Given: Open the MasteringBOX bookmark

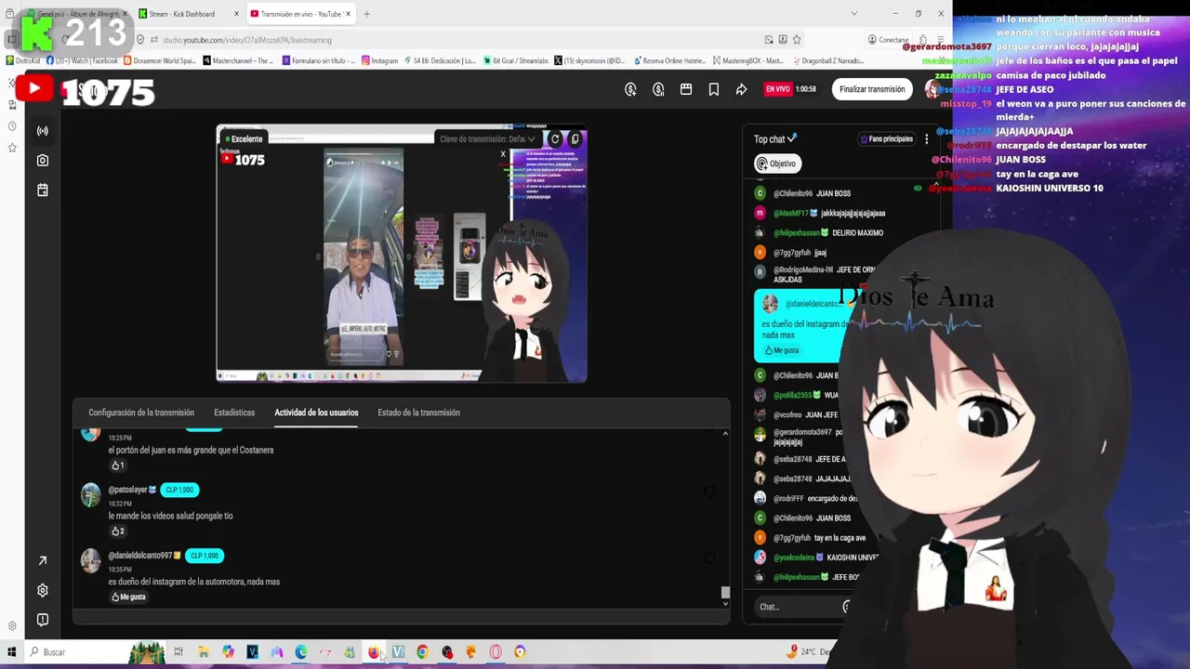Looking at the screenshot, I should (x=748, y=61).
